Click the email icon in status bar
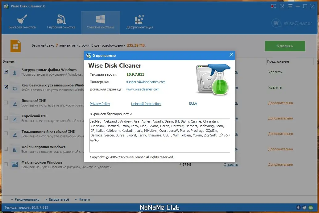319x213 pixels. tap(311, 207)
